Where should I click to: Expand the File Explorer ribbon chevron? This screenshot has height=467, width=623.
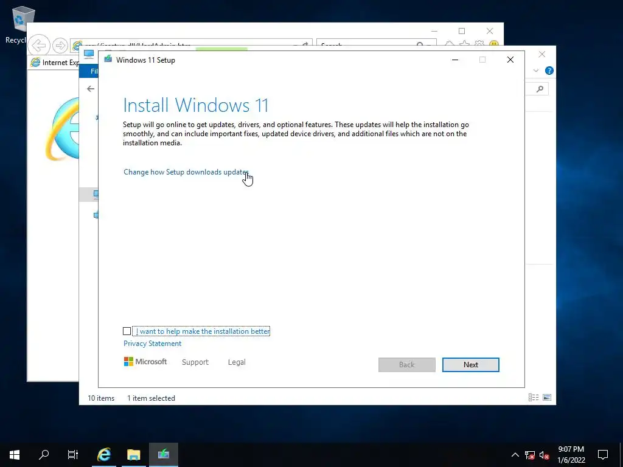(536, 71)
